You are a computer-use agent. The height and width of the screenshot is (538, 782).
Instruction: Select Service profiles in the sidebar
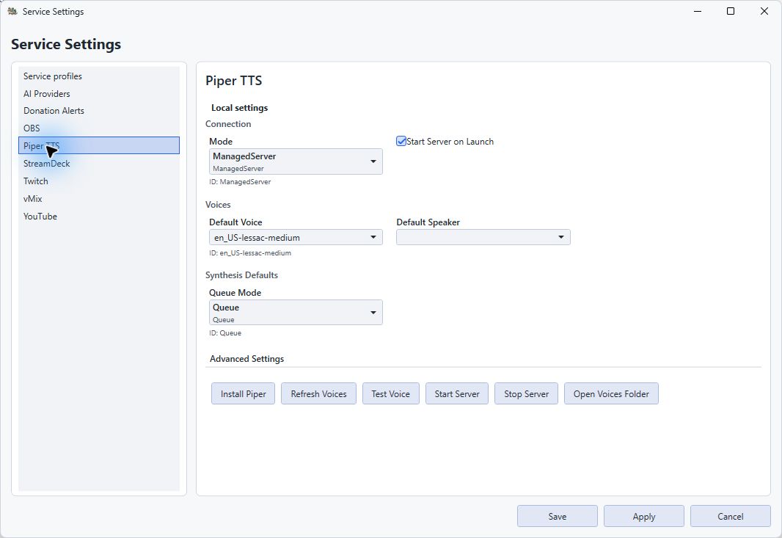[99, 76]
